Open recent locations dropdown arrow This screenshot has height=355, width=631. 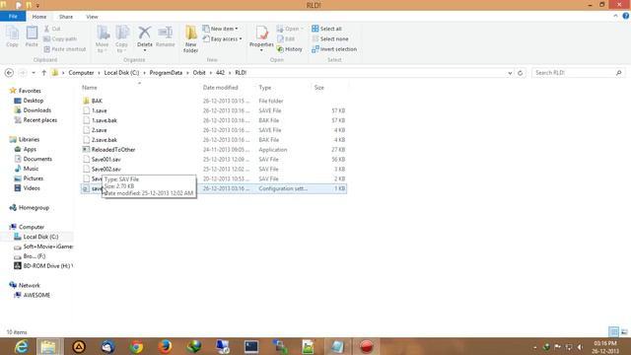click(x=34, y=73)
